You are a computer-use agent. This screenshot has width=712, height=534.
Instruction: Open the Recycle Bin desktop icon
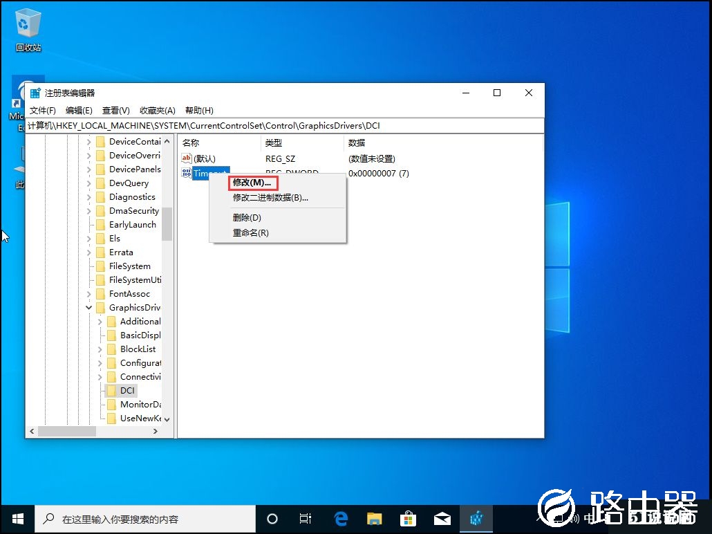(x=28, y=30)
